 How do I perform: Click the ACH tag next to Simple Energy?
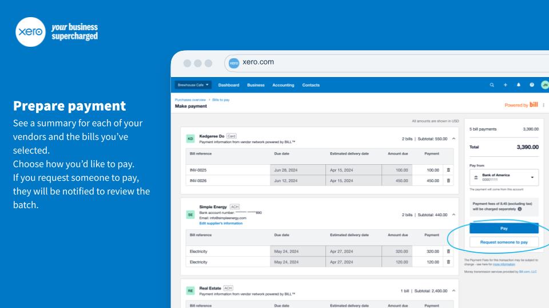[234, 206]
